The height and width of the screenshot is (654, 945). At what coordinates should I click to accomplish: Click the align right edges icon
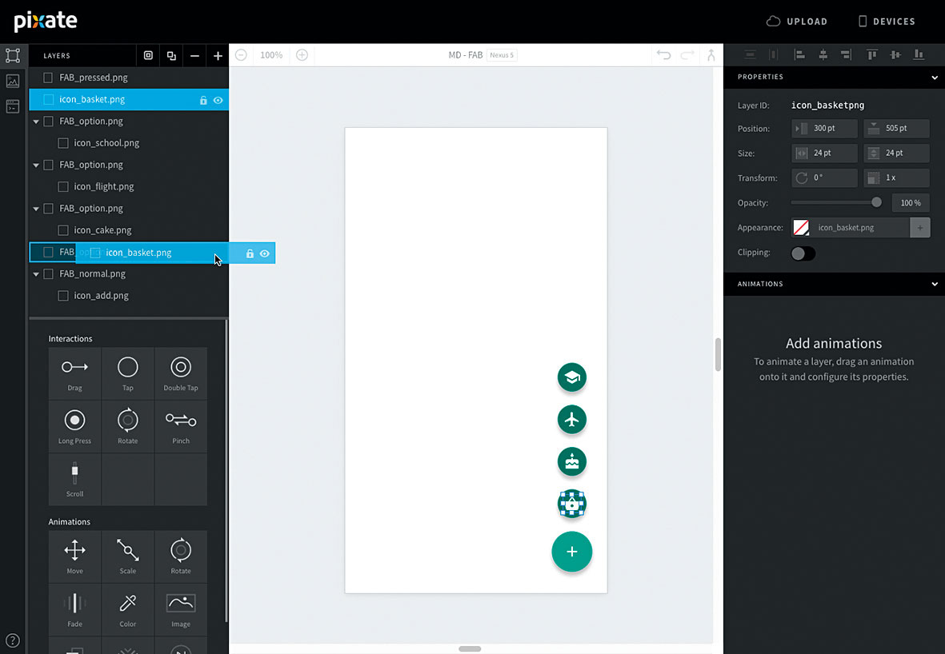pos(846,55)
